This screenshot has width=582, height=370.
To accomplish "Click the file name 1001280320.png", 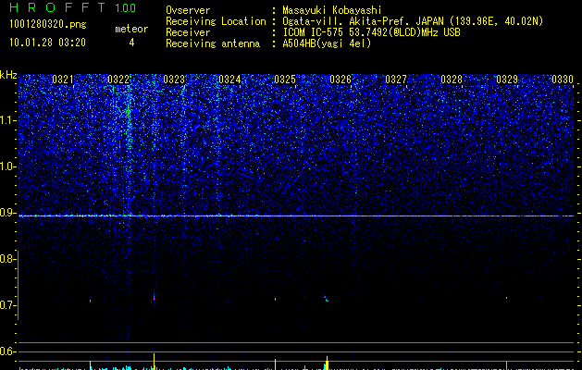I will (48, 24).
